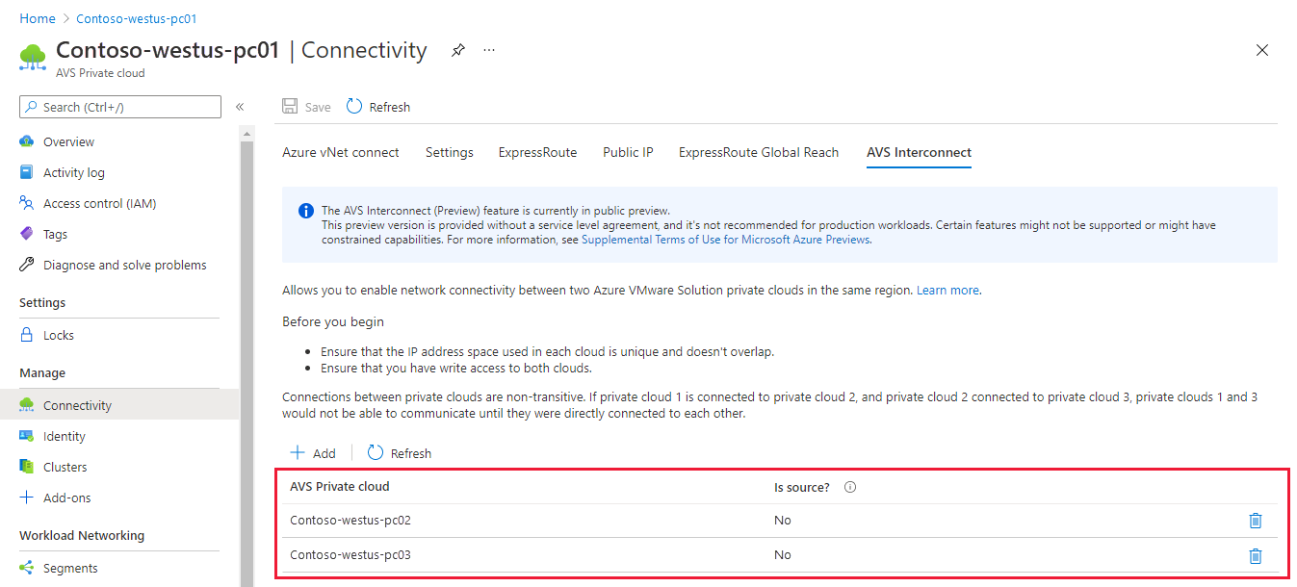Go to Access control (IAM)

99,203
